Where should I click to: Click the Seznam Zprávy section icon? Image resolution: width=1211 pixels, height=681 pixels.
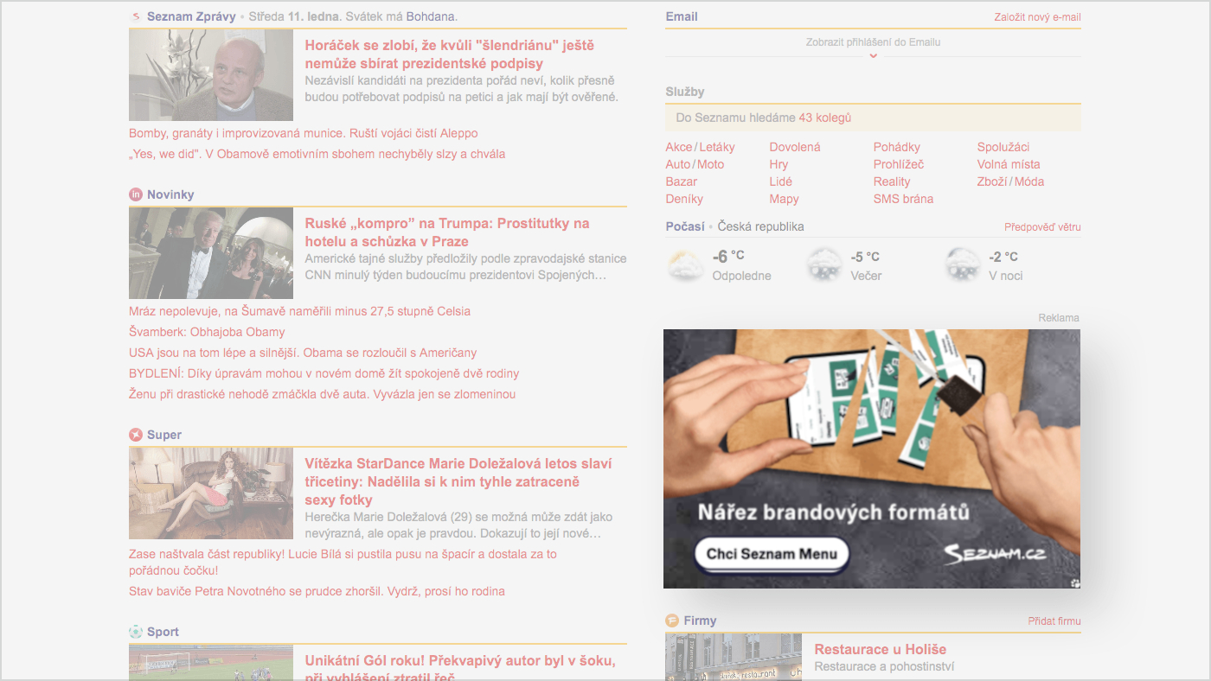coord(136,16)
